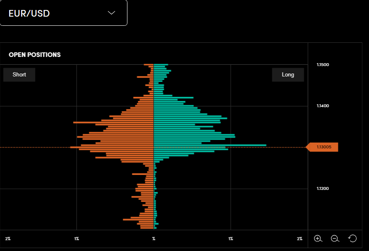This screenshot has height=251, width=369.
Task: Click the 1.1500 price axis label
Action: tap(323, 64)
